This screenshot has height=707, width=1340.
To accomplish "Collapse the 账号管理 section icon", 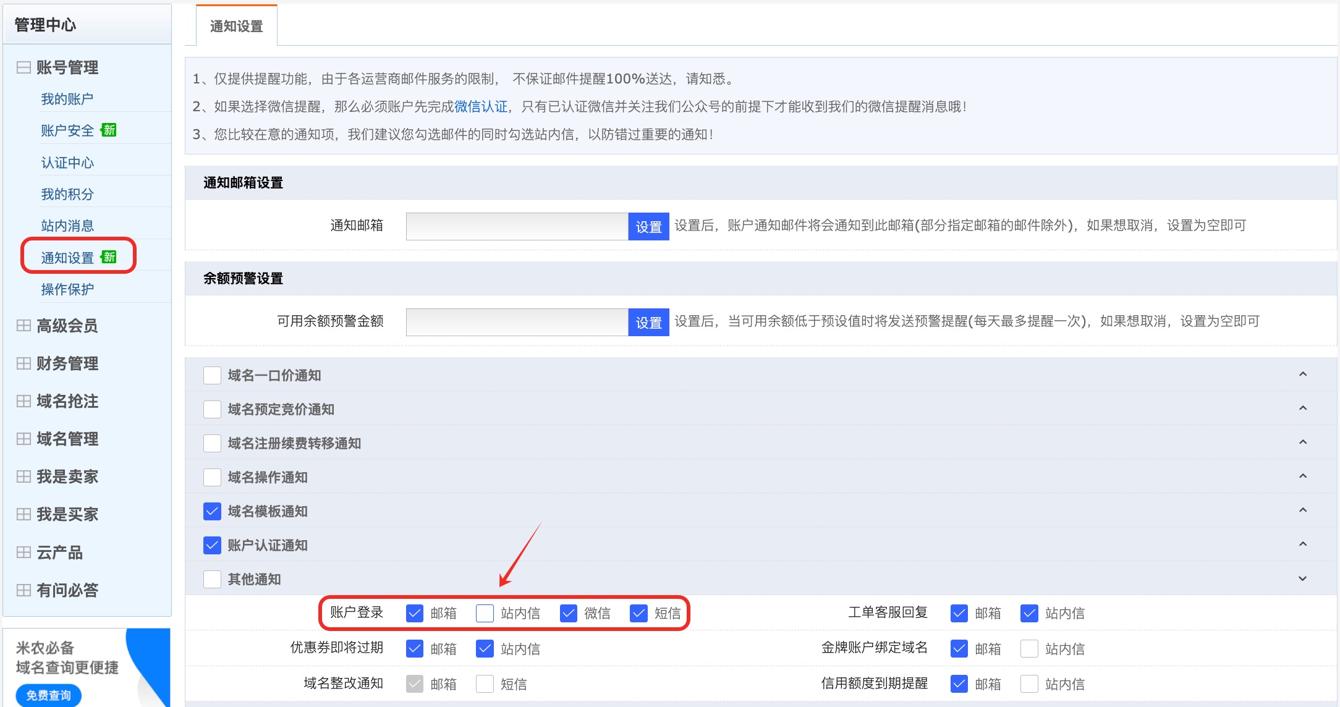I will [x=23, y=67].
